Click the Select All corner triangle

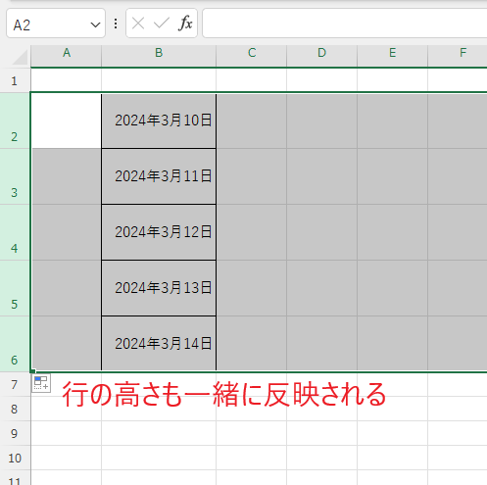[x=20, y=58]
